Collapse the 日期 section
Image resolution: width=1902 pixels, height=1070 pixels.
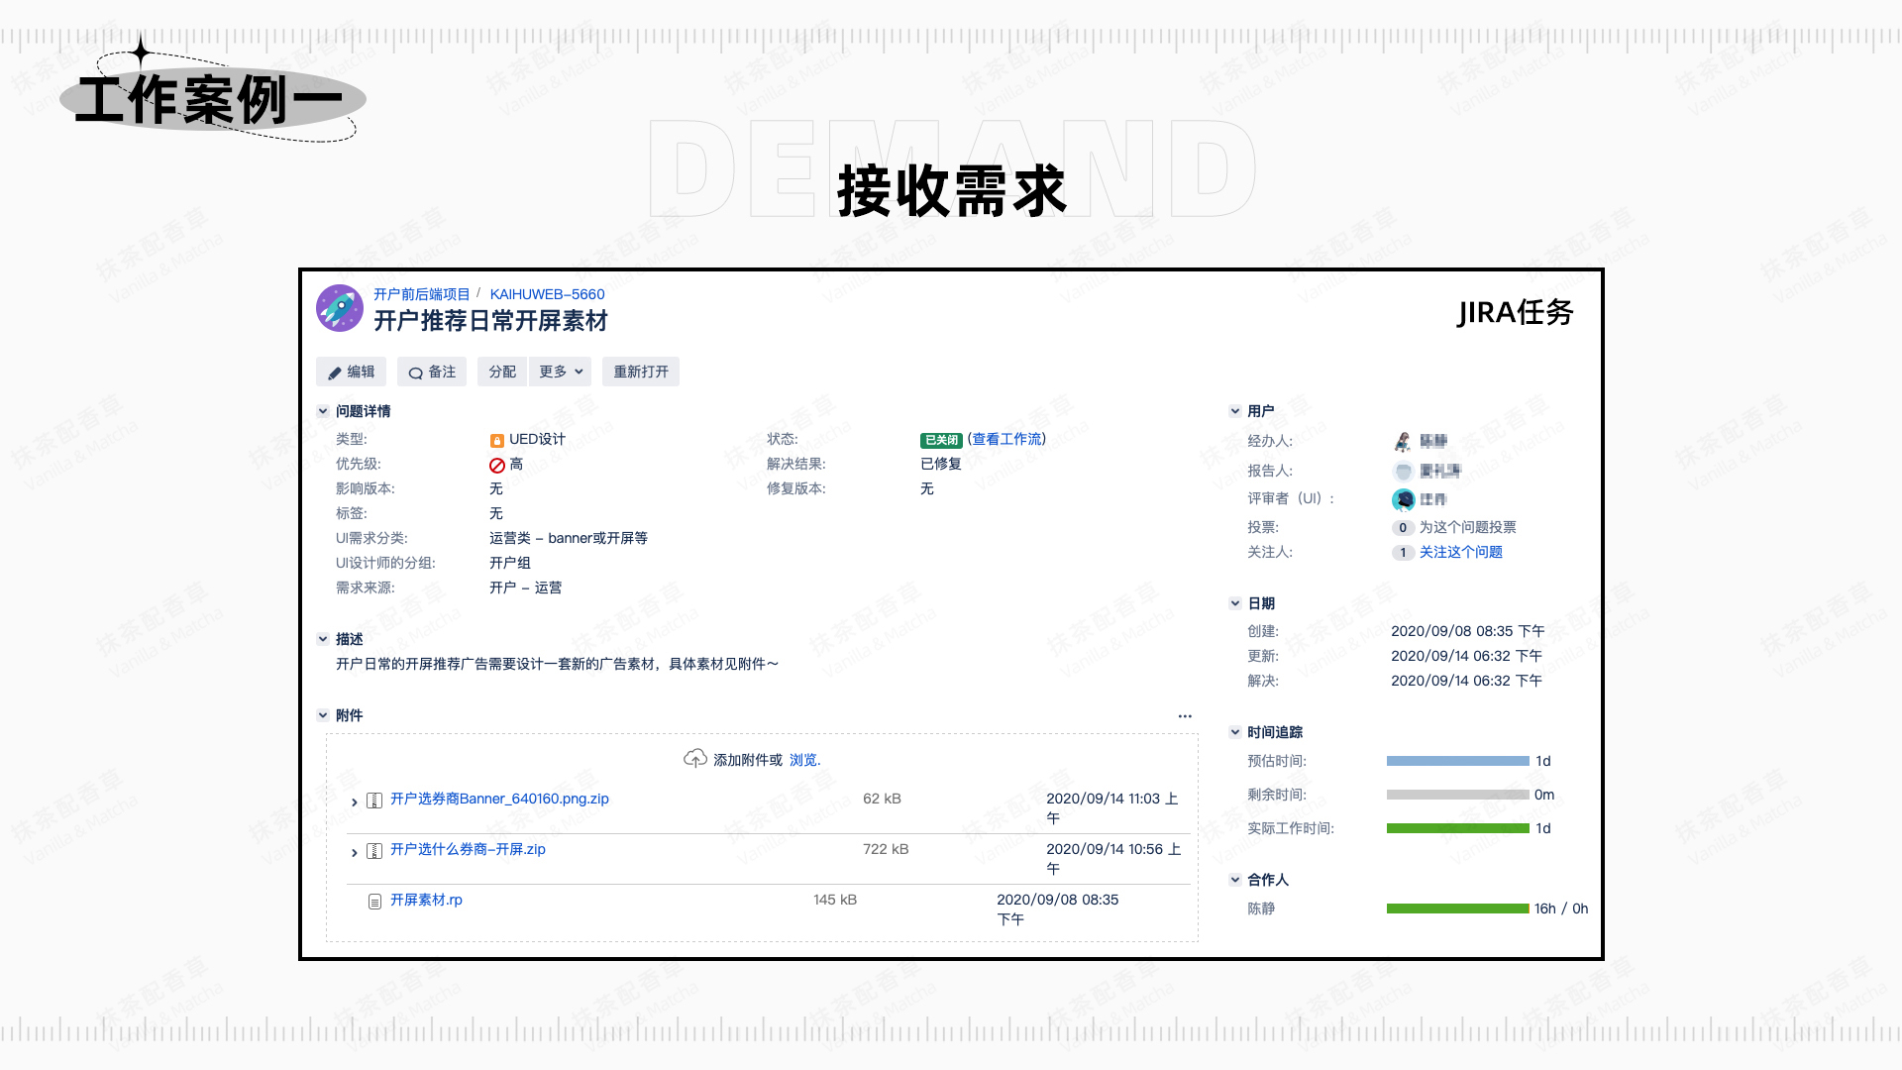coord(1235,603)
